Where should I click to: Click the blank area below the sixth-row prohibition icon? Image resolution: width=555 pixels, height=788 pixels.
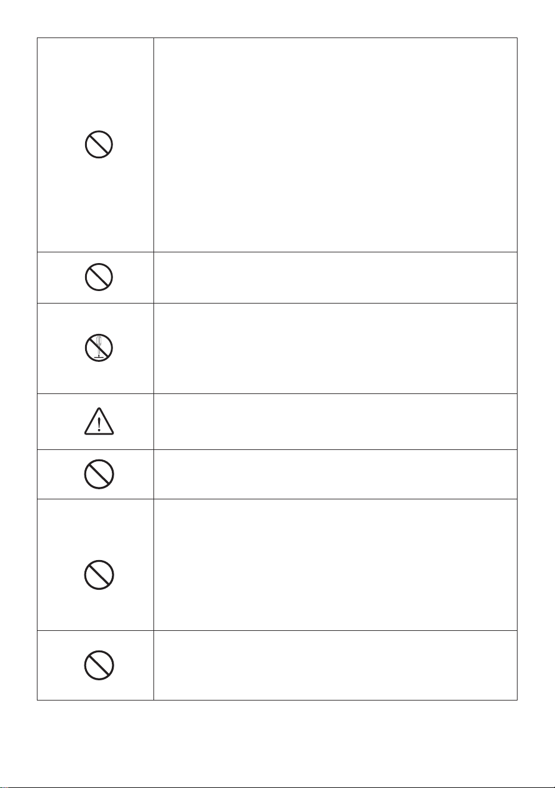click(95, 610)
